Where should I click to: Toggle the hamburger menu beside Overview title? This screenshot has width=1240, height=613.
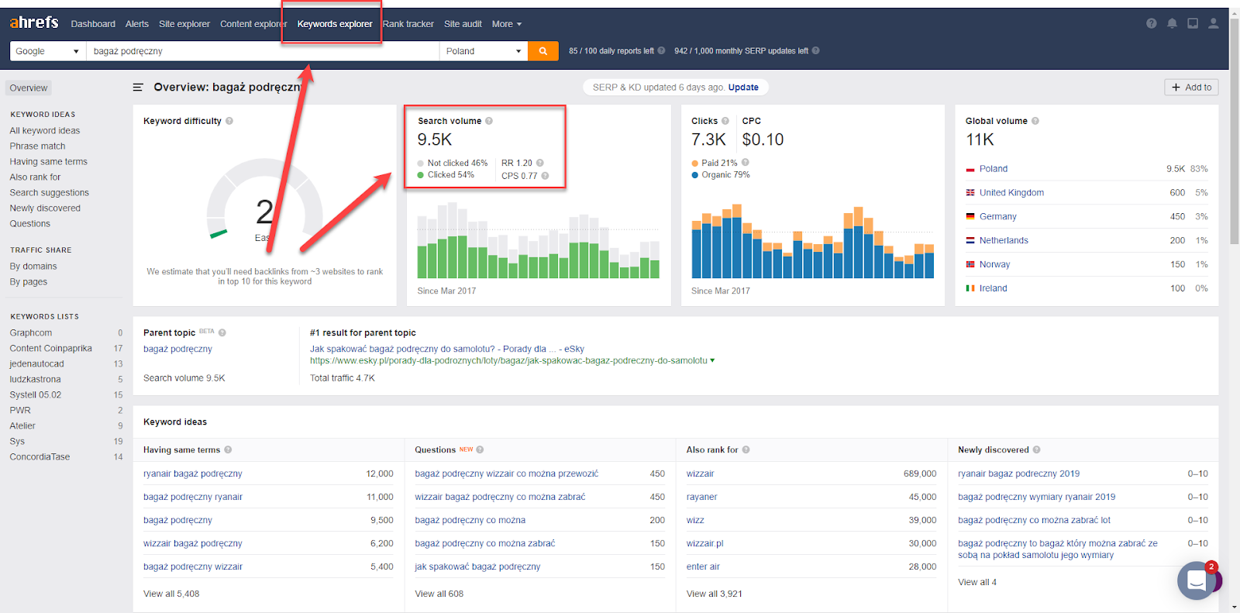coord(138,88)
